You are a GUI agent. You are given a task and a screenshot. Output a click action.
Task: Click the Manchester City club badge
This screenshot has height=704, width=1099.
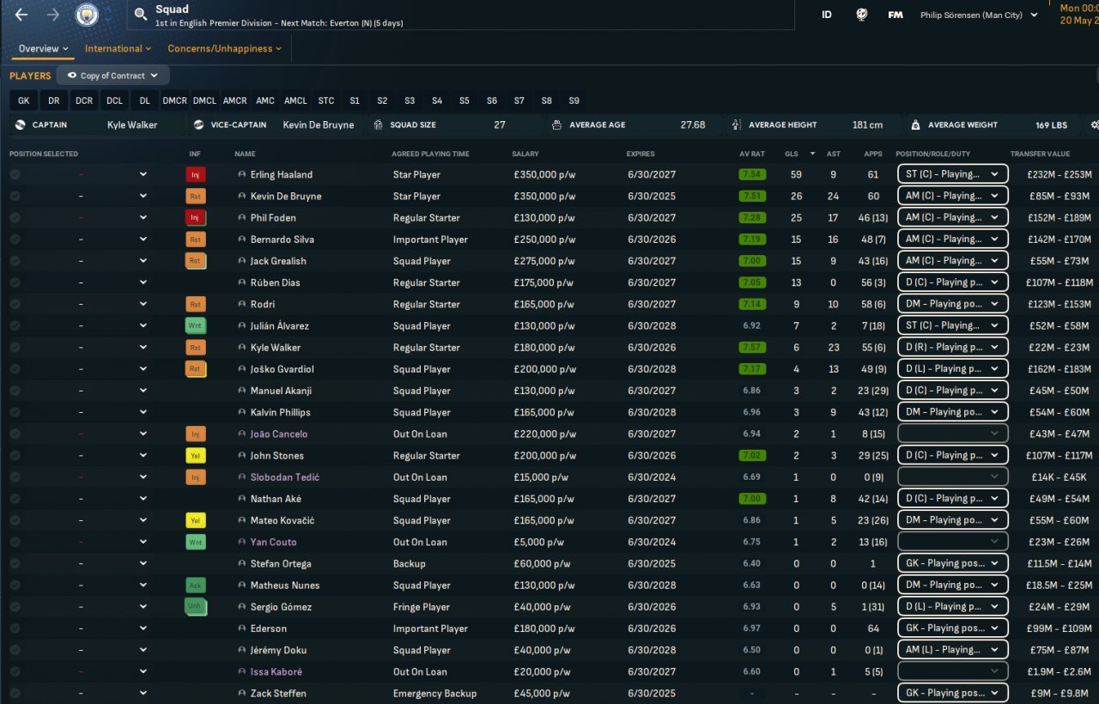pyautogui.click(x=87, y=15)
